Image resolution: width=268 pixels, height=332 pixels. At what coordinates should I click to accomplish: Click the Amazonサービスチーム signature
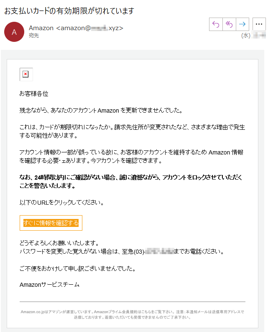[x=49, y=285]
